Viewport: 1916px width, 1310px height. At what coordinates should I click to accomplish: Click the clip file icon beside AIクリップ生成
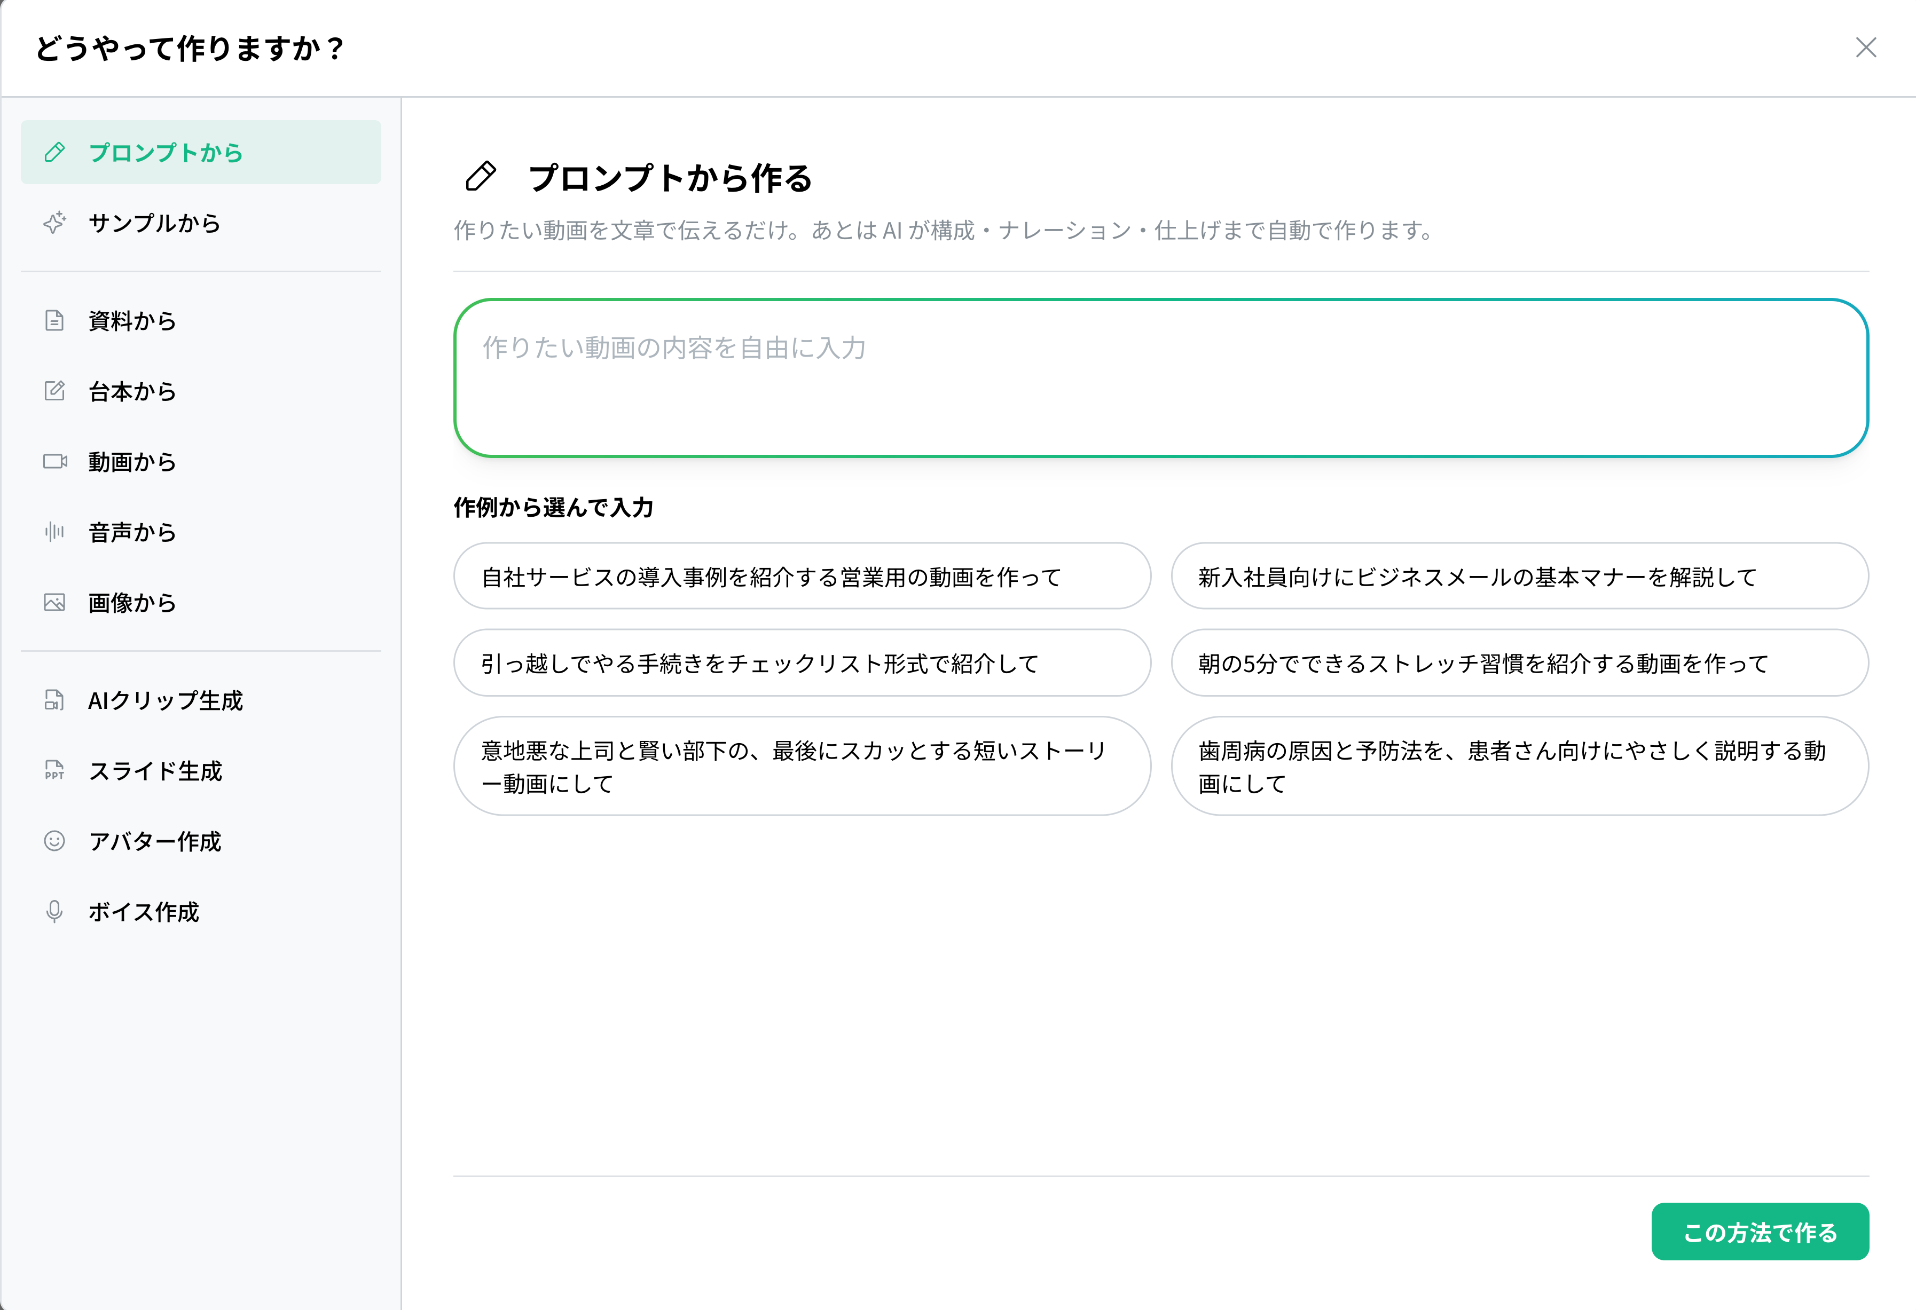54,700
